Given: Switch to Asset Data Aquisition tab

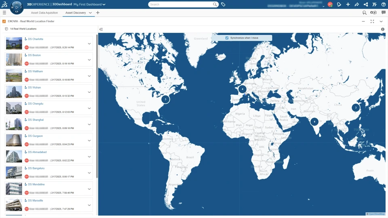Looking at the screenshot, I should (x=44, y=13).
